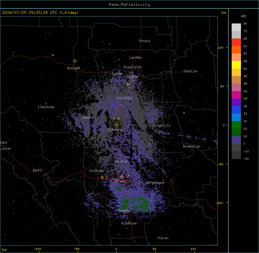The image size is (259, 253).
Task: Click the 45 value on the dBZ legend
Action: coord(245,84)
